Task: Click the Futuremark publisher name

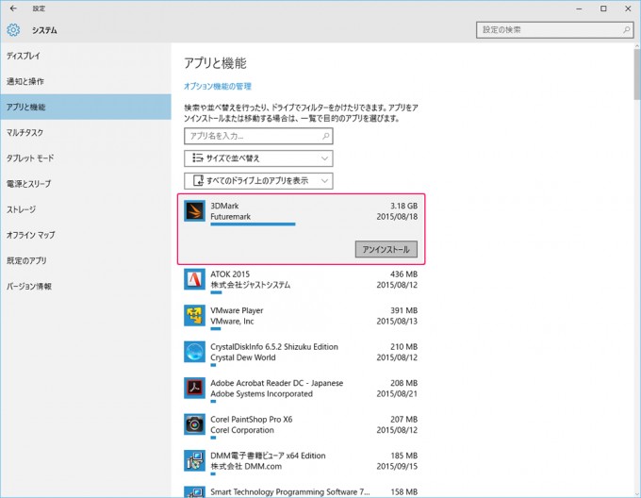Action: tap(231, 217)
